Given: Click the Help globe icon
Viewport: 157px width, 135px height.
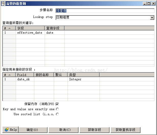Looking at the screenshot, I should (7, 130).
